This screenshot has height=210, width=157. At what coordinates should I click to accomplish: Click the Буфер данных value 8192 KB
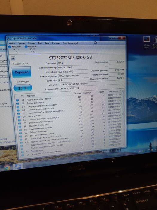pos(117,62)
